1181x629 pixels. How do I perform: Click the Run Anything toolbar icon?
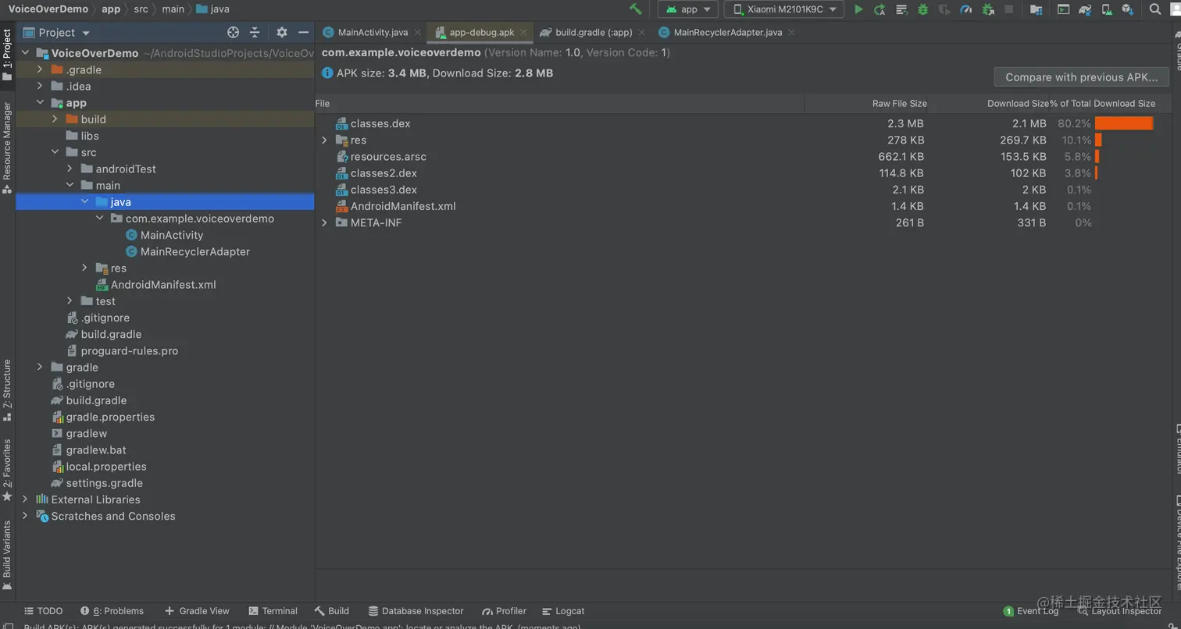coord(1063,9)
